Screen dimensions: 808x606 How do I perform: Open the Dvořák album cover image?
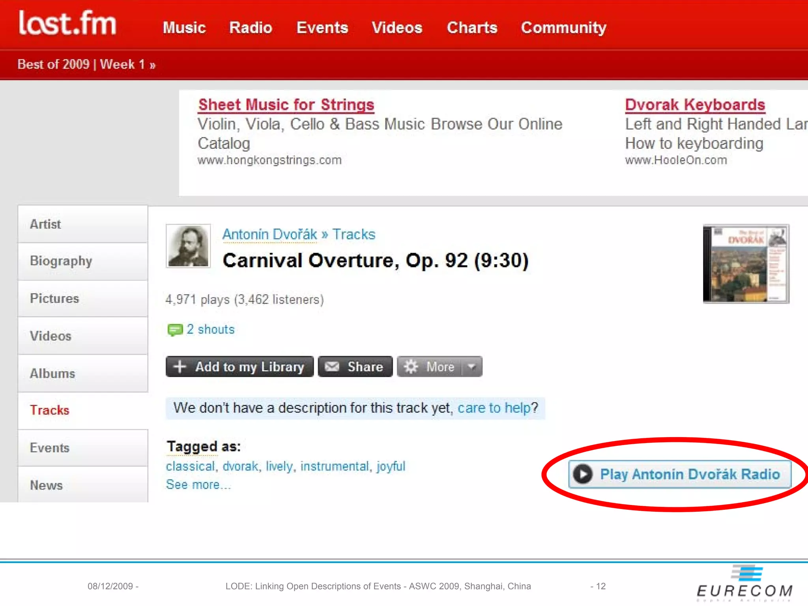(x=746, y=264)
